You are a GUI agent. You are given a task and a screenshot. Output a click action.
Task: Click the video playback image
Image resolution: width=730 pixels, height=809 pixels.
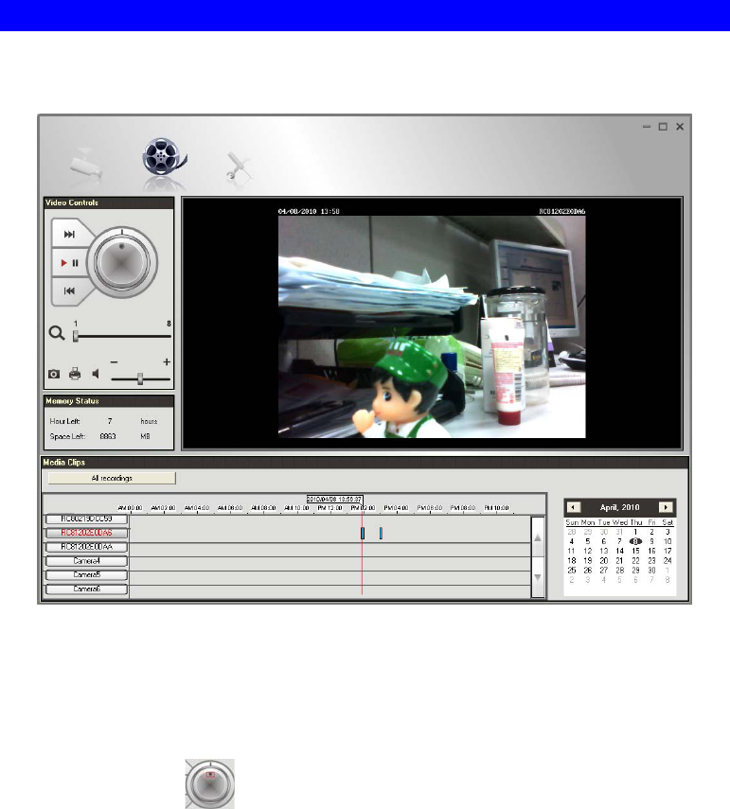point(432,326)
